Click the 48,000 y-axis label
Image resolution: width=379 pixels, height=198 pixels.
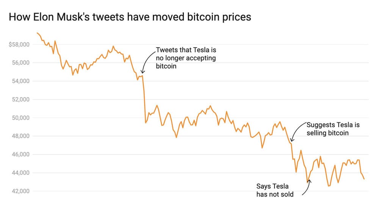(x=21, y=136)
